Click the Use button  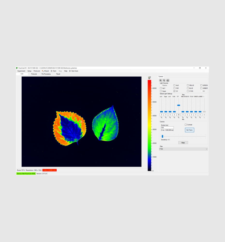(183, 143)
